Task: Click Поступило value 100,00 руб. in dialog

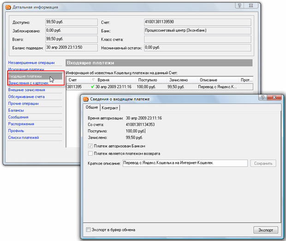Action: pos(135,131)
